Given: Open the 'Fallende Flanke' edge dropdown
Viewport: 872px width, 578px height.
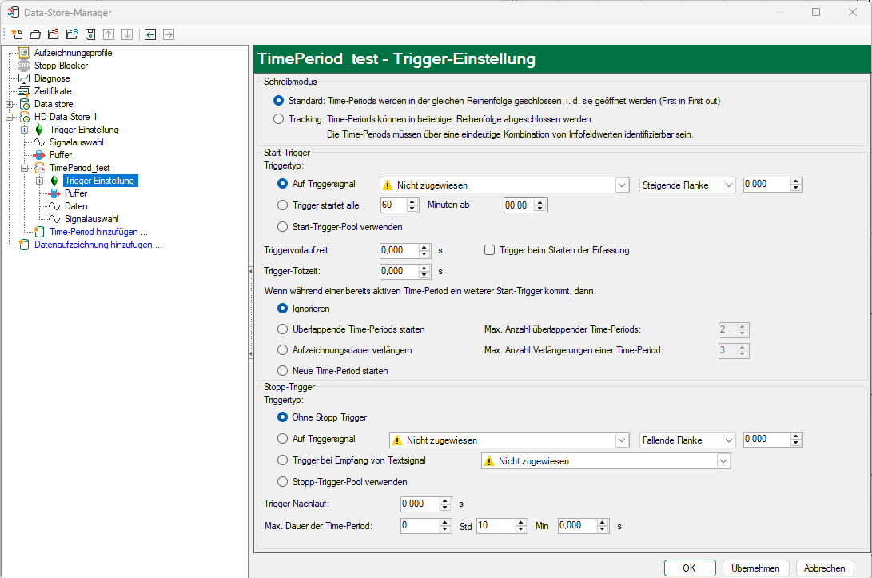Looking at the screenshot, I should click(687, 440).
